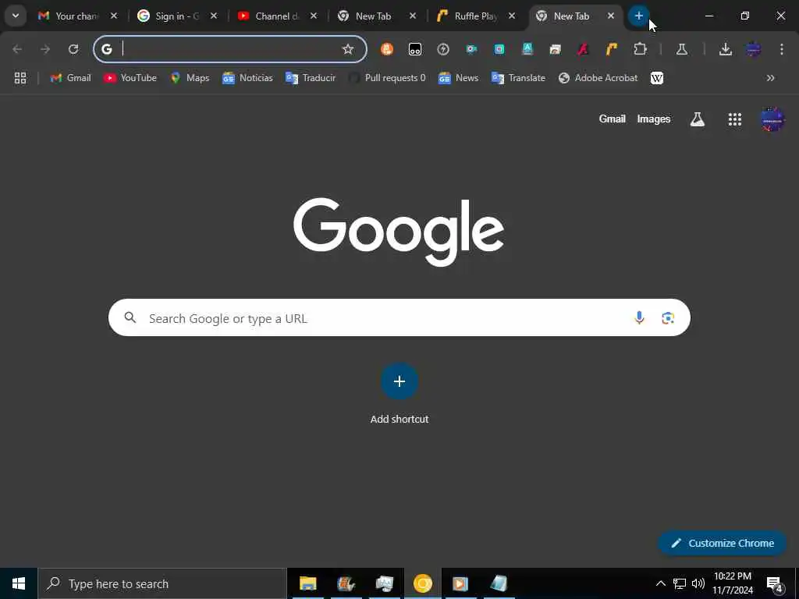This screenshot has height=599, width=799.
Task: Click the photo gallery extension icon
Action: tap(555, 49)
